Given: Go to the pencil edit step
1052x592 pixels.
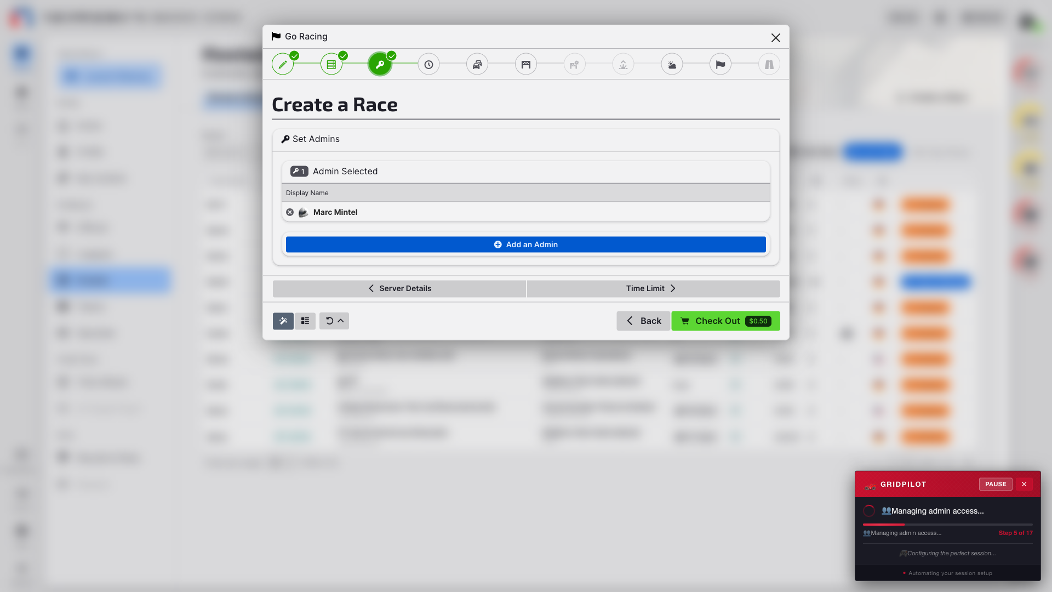Looking at the screenshot, I should click(x=283, y=65).
